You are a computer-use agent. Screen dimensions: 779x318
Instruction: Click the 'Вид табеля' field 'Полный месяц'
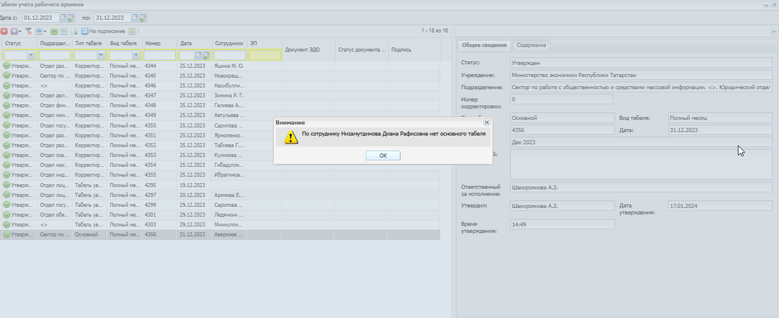tap(720, 118)
